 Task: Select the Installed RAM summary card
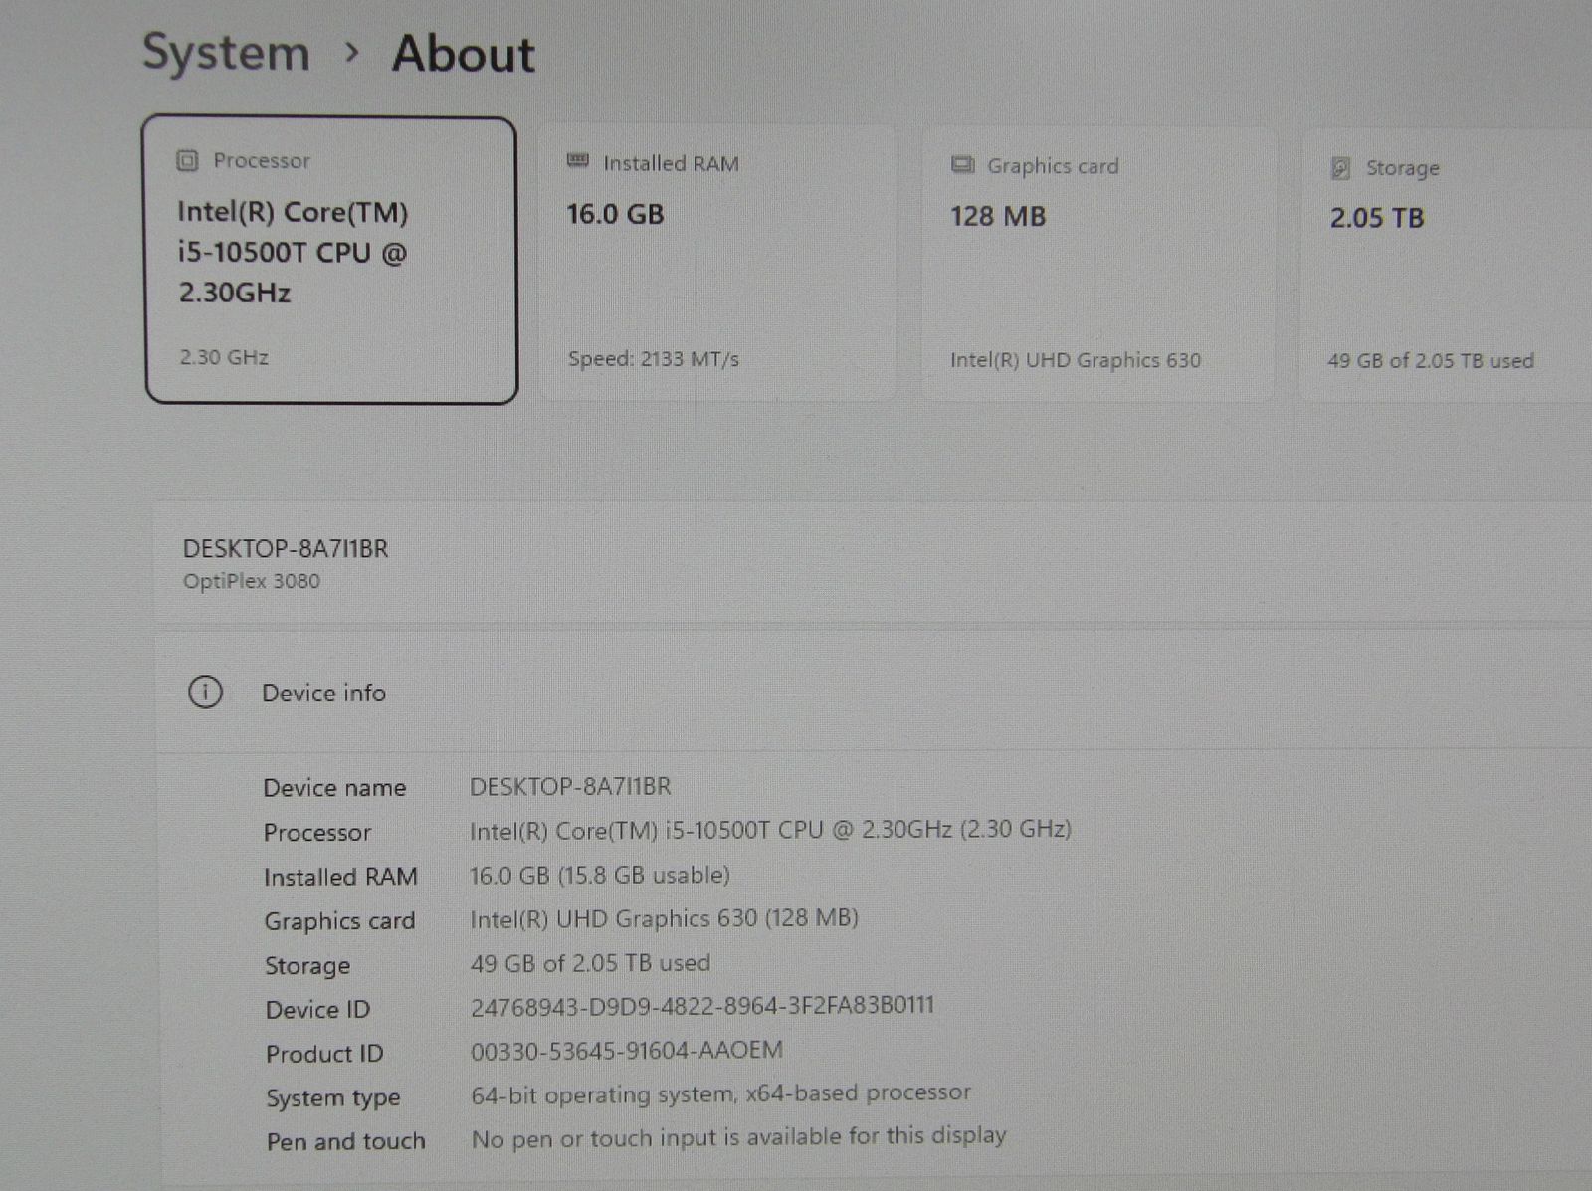pos(718,264)
